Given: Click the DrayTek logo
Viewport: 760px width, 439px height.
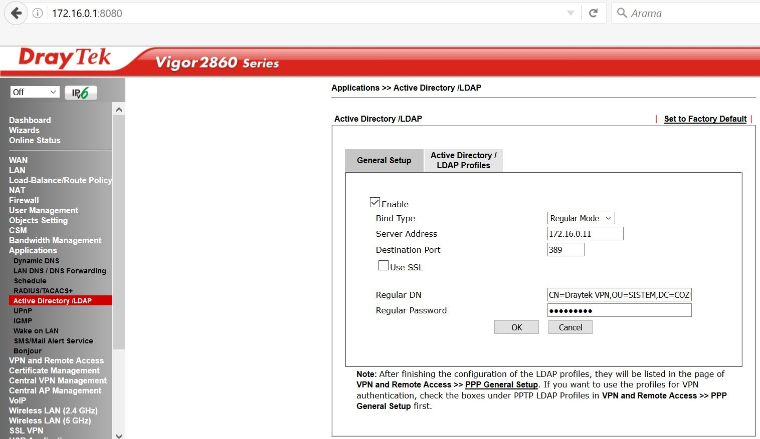Looking at the screenshot, I should click(x=64, y=58).
